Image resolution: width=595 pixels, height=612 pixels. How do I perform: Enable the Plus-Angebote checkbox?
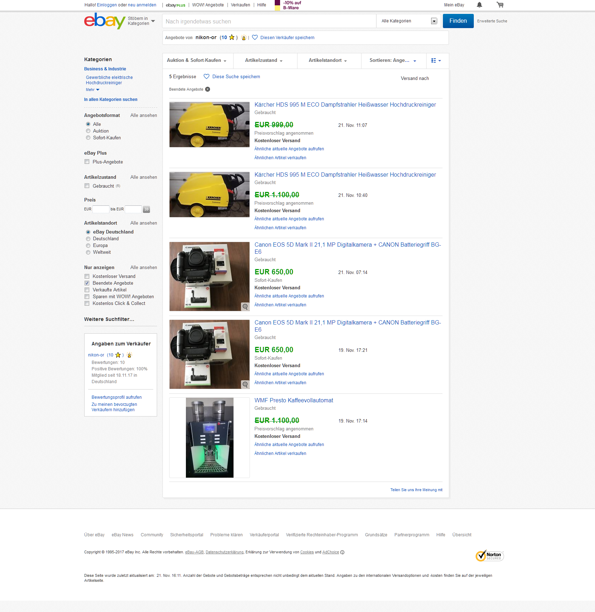click(x=87, y=162)
